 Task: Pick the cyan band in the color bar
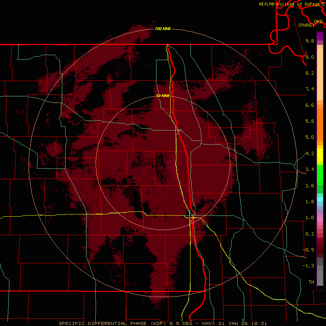pyautogui.click(x=320, y=199)
